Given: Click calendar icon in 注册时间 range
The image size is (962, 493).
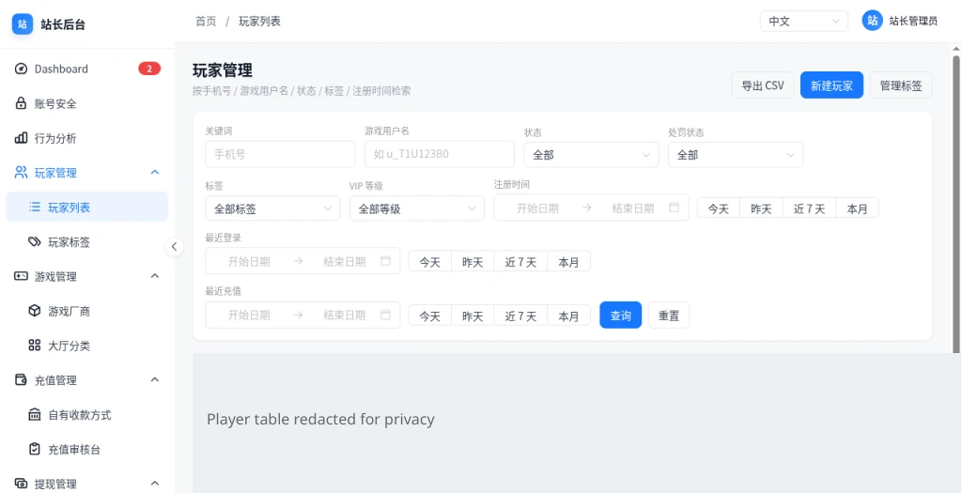Looking at the screenshot, I should pos(675,208).
